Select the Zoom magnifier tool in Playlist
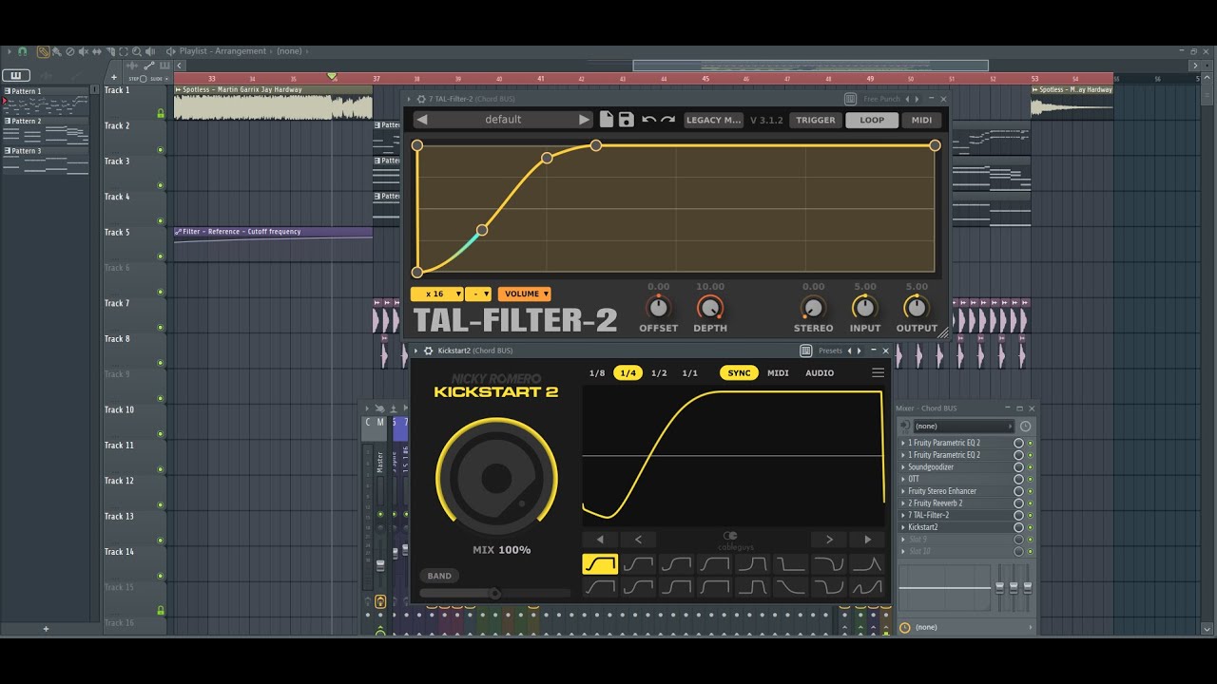1217x684 pixels. coord(137,51)
